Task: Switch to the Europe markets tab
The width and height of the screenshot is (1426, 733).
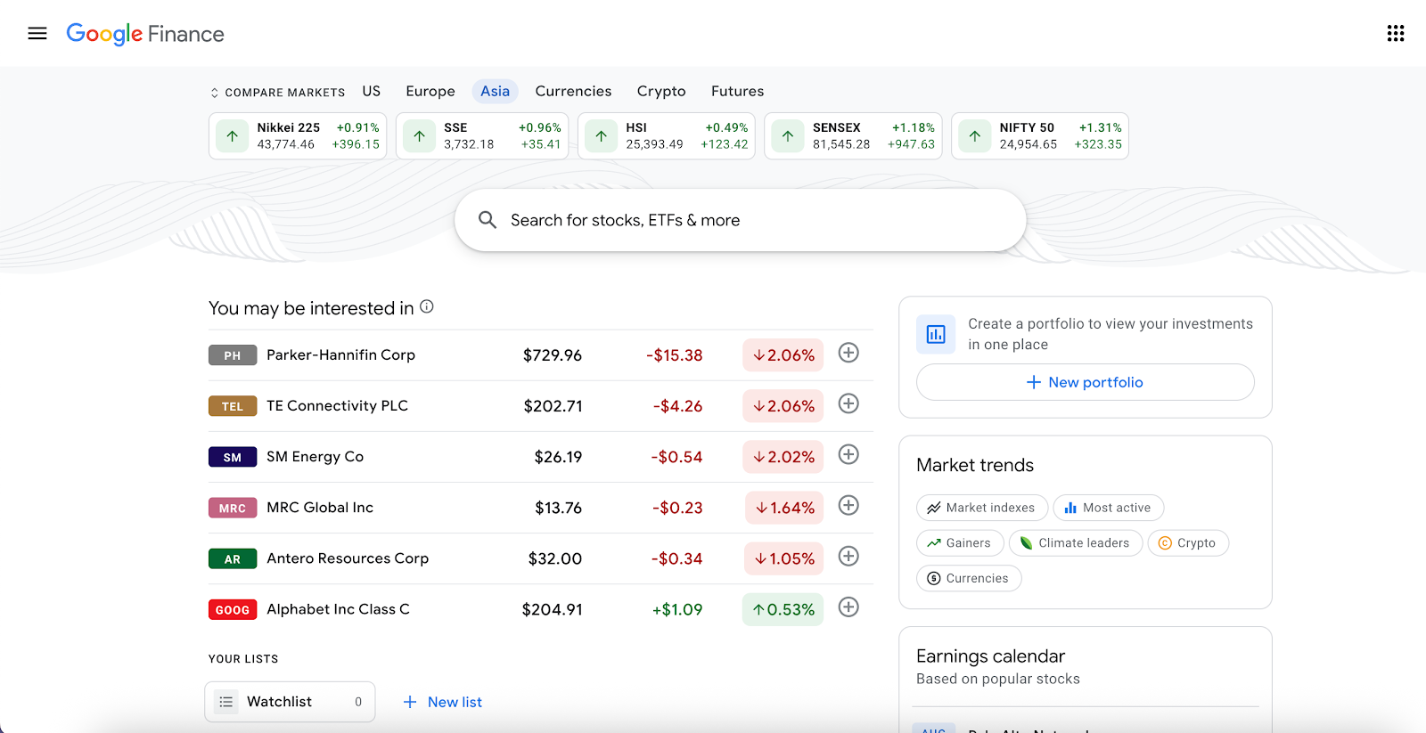Action: [430, 91]
